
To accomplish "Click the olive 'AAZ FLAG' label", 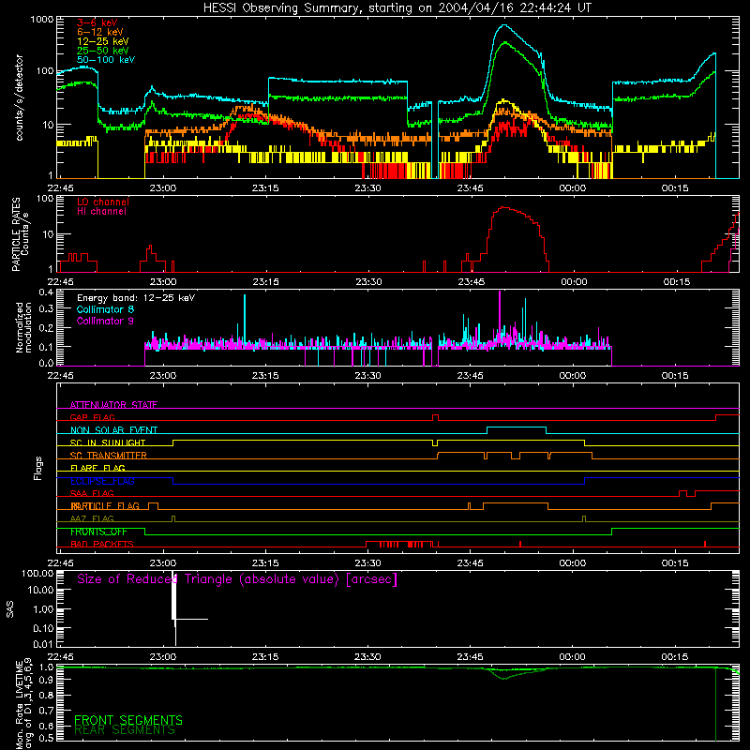I will pos(92,518).
